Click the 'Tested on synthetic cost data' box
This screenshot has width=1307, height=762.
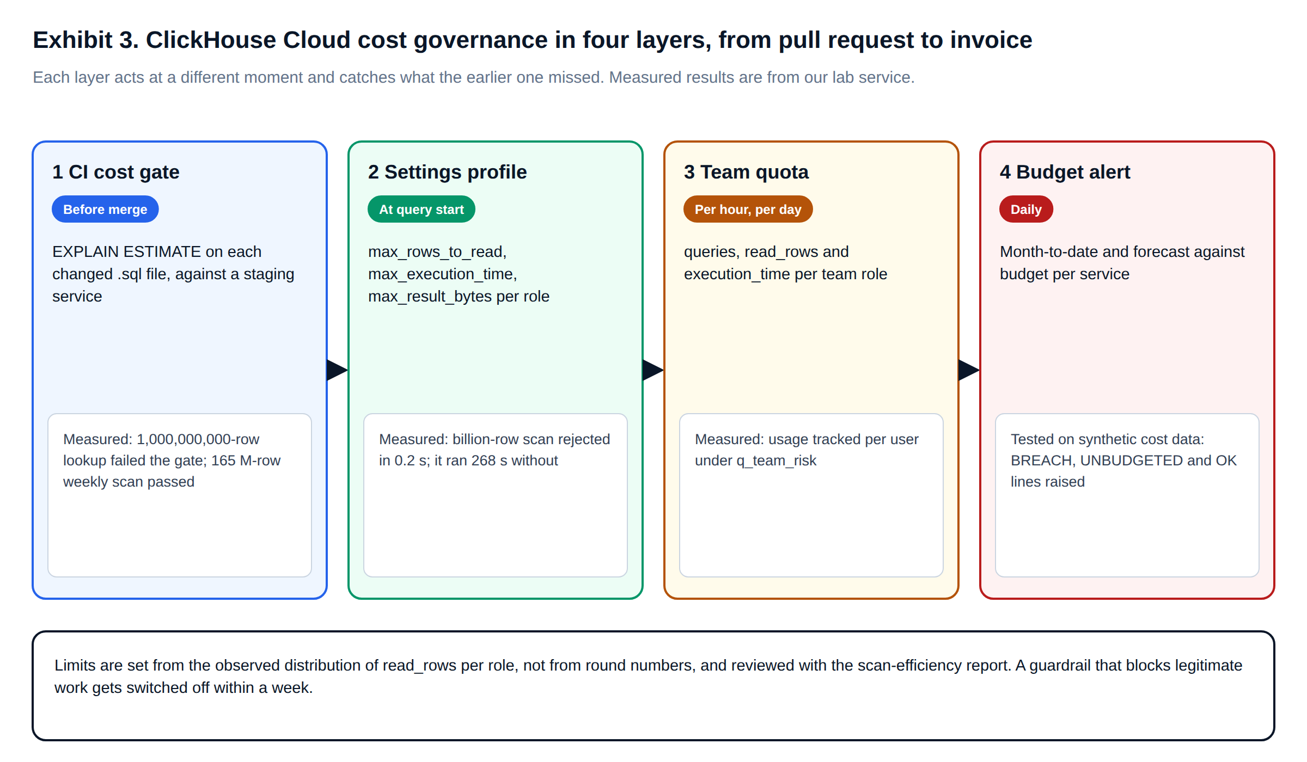coord(1127,495)
